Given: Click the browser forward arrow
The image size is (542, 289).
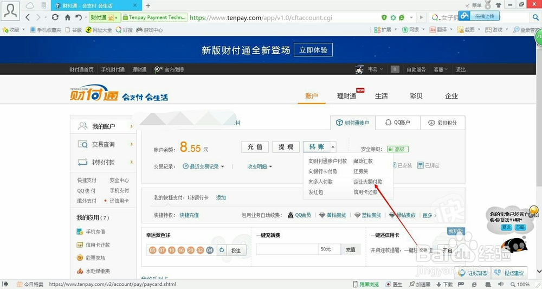Looking at the screenshot, I should coord(38,17).
